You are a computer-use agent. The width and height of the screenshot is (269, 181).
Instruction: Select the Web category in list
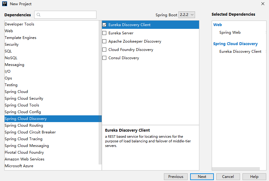52,31
